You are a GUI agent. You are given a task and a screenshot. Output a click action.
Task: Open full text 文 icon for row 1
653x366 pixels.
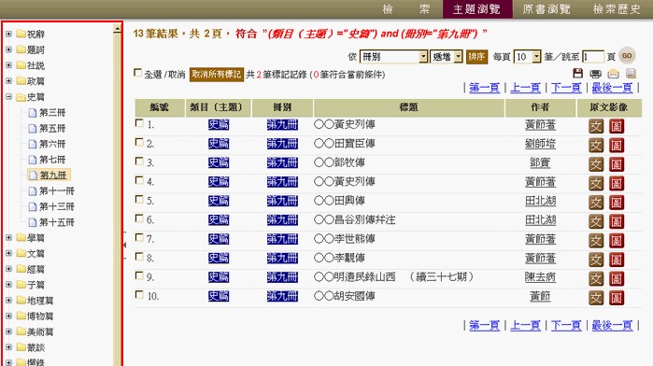pyautogui.click(x=596, y=126)
